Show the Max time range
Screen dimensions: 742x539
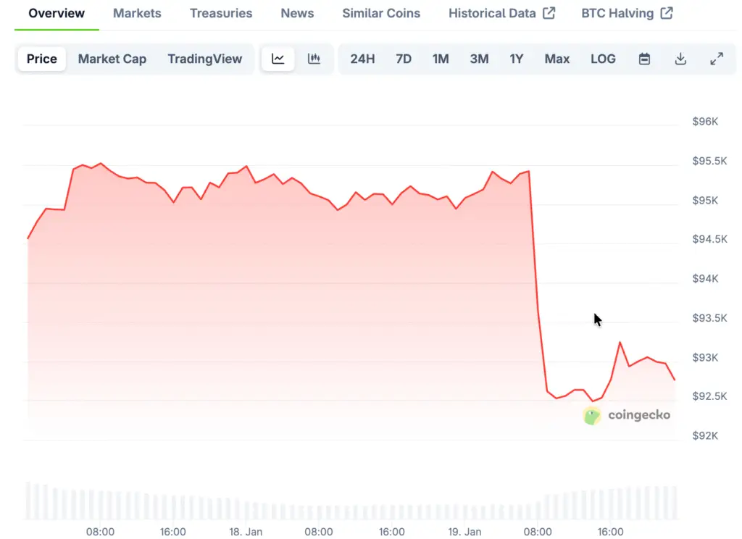557,59
